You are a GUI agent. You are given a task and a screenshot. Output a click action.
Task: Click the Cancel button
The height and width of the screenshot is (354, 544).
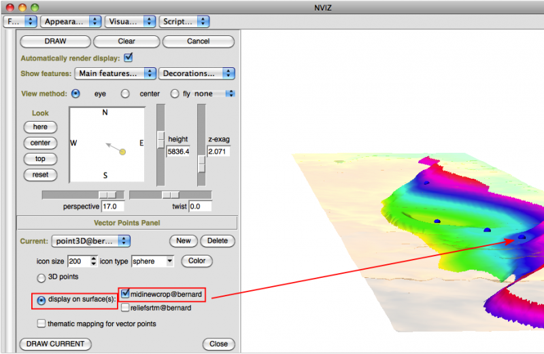pyautogui.click(x=198, y=41)
